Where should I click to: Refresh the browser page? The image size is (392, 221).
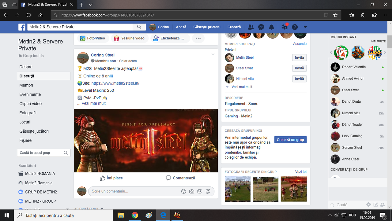(29, 15)
